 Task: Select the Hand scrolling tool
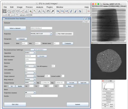(48, 11)
